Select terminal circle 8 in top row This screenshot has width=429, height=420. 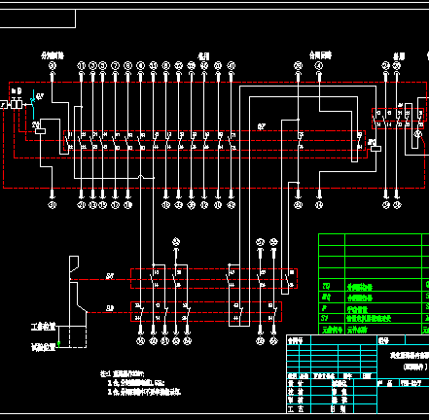(x=128, y=66)
